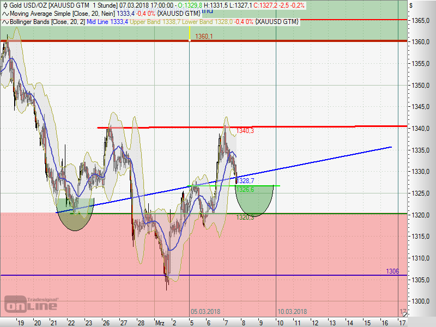Open the Gold USD/OZ legend title

(38, 5)
